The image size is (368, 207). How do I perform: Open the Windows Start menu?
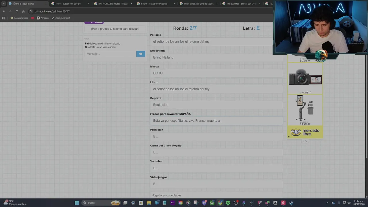point(77,203)
